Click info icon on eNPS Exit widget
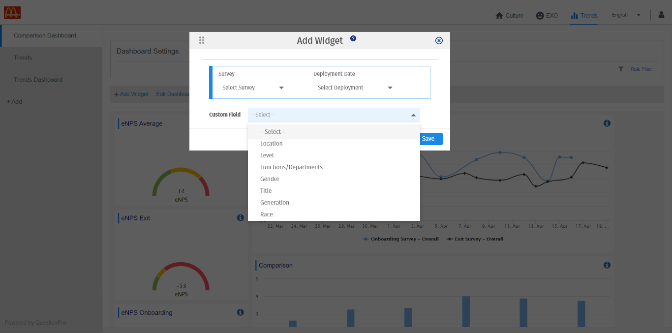Screen dimensions: 672x333 pos(240,217)
